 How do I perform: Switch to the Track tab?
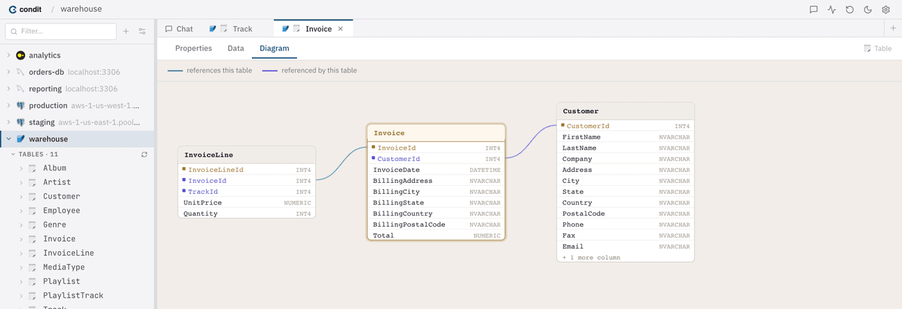click(232, 29)
